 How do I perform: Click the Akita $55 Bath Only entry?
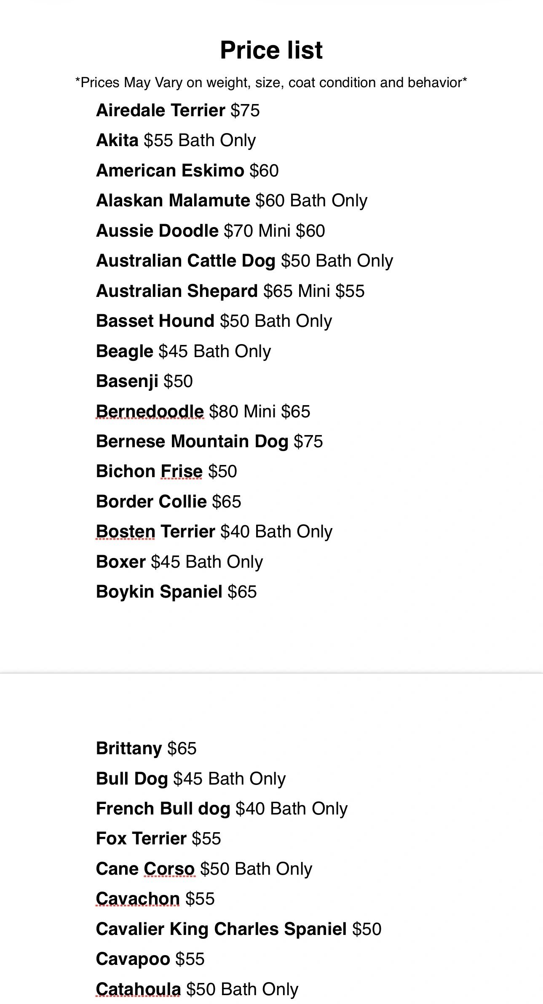176,140
